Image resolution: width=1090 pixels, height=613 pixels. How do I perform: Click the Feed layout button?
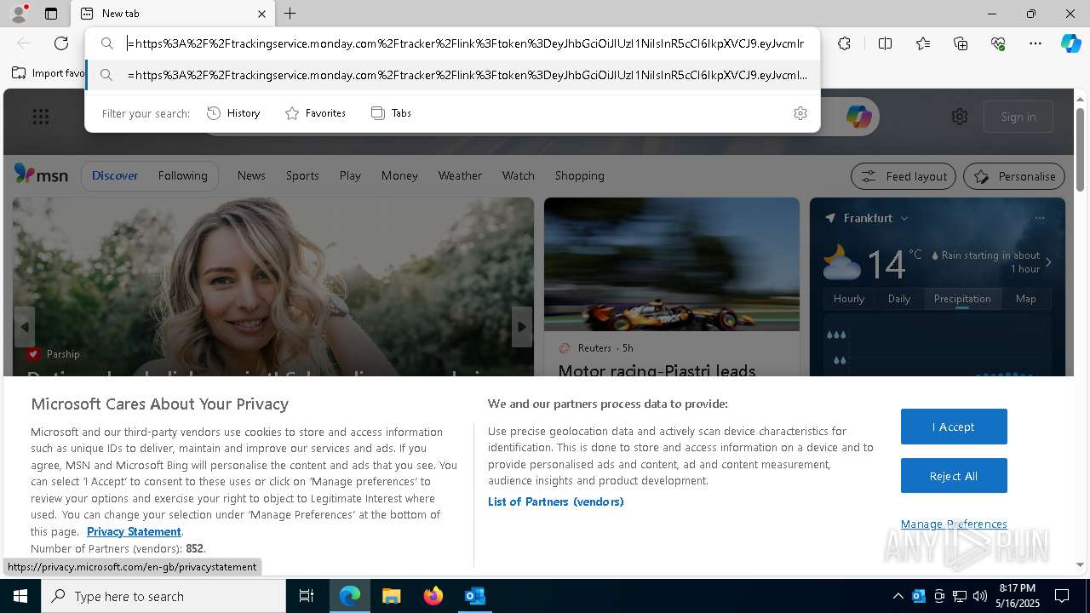click(x=904, y=176)
